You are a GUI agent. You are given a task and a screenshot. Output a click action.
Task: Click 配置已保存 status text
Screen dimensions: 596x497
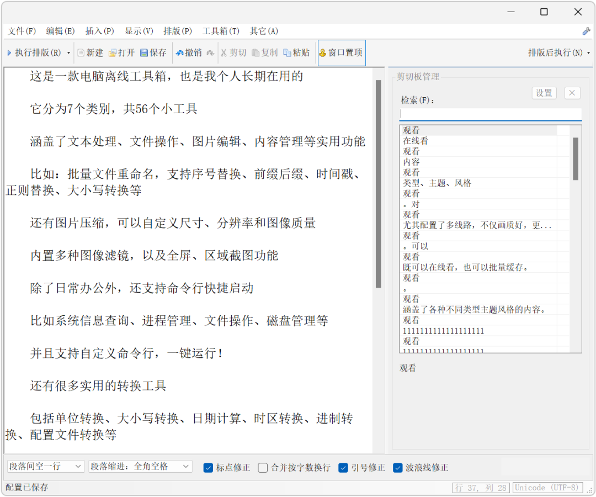coord(27,488)
